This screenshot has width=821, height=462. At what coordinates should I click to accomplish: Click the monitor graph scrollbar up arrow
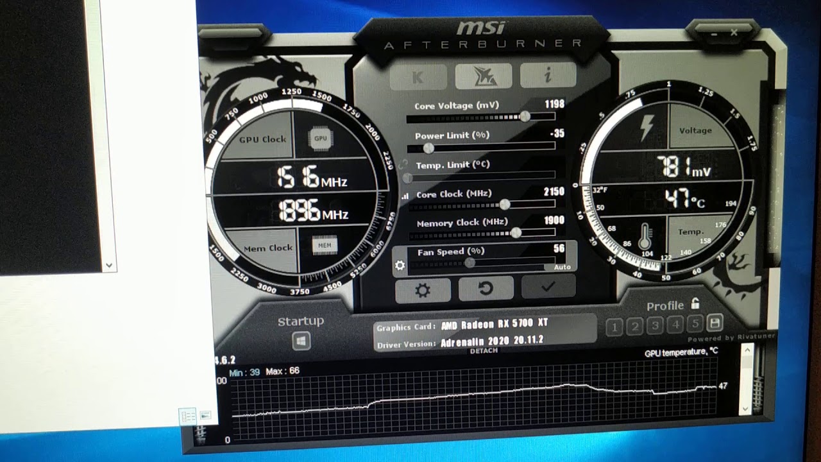747,350
